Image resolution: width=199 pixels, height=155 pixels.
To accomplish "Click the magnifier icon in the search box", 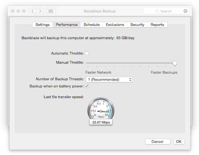I will click(x=157, y=11).
